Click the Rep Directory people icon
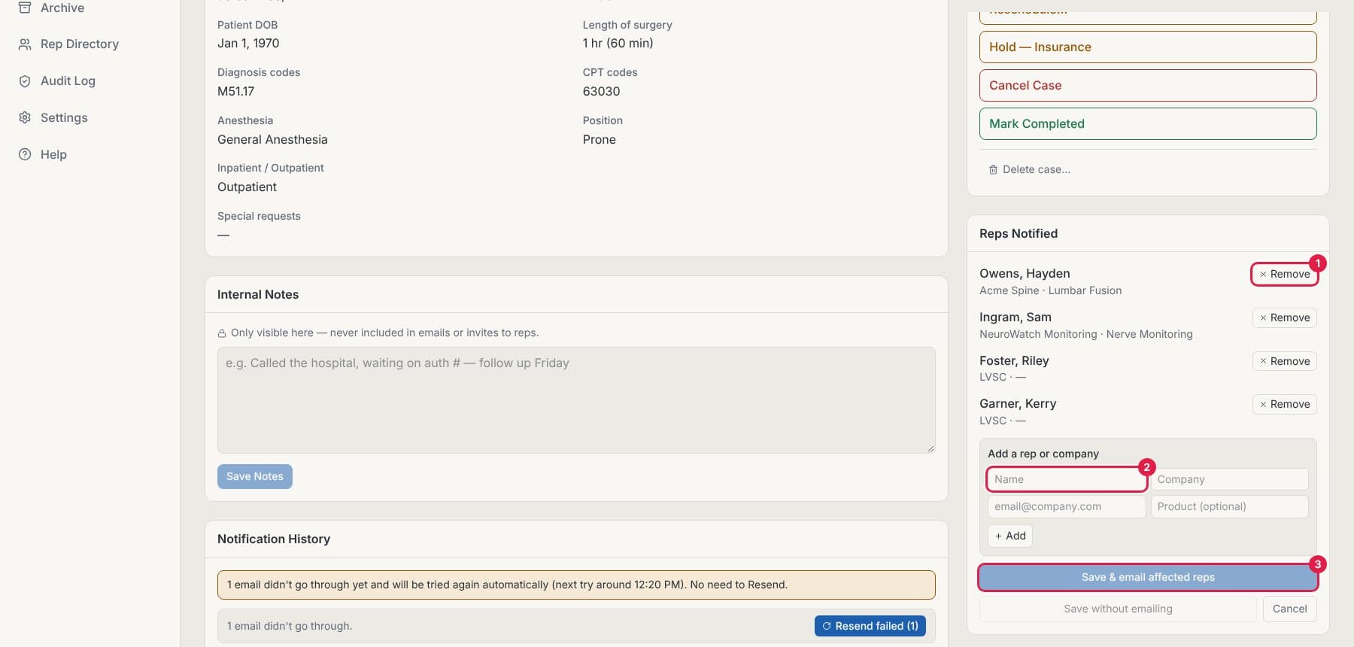 click(25, 44)
